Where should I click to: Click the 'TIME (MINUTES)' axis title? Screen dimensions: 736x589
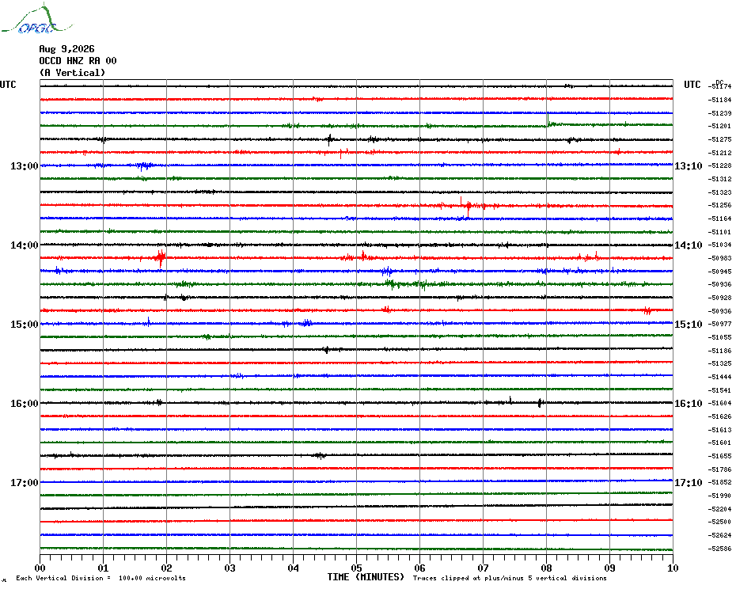click(366, 577)
